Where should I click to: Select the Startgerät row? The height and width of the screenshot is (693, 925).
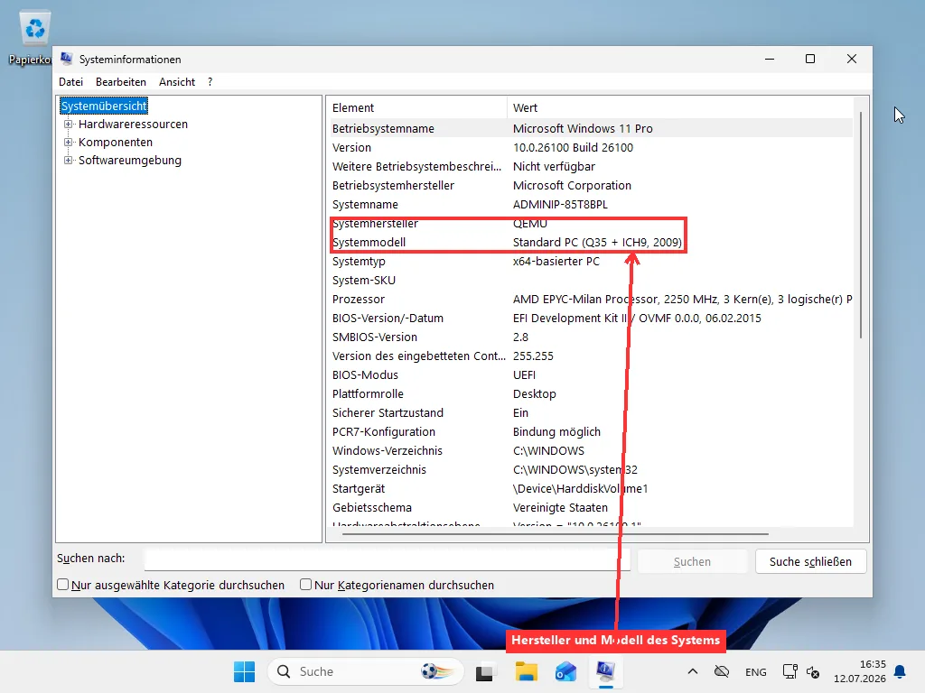pos(590,488)
